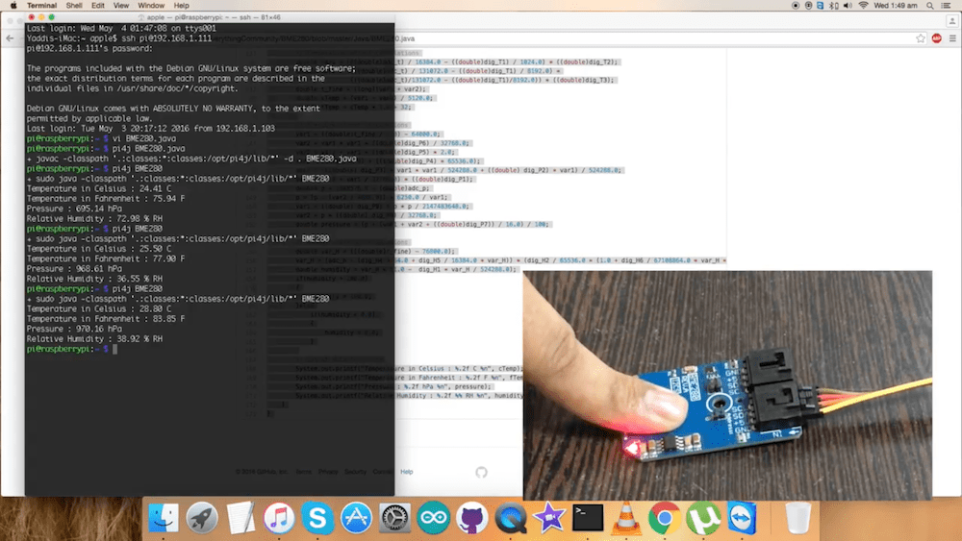Image resolution: width=962 pixels, height=541 pixels.
Task: Switch to Terminal via dock icon
Action: coord(588,518)
